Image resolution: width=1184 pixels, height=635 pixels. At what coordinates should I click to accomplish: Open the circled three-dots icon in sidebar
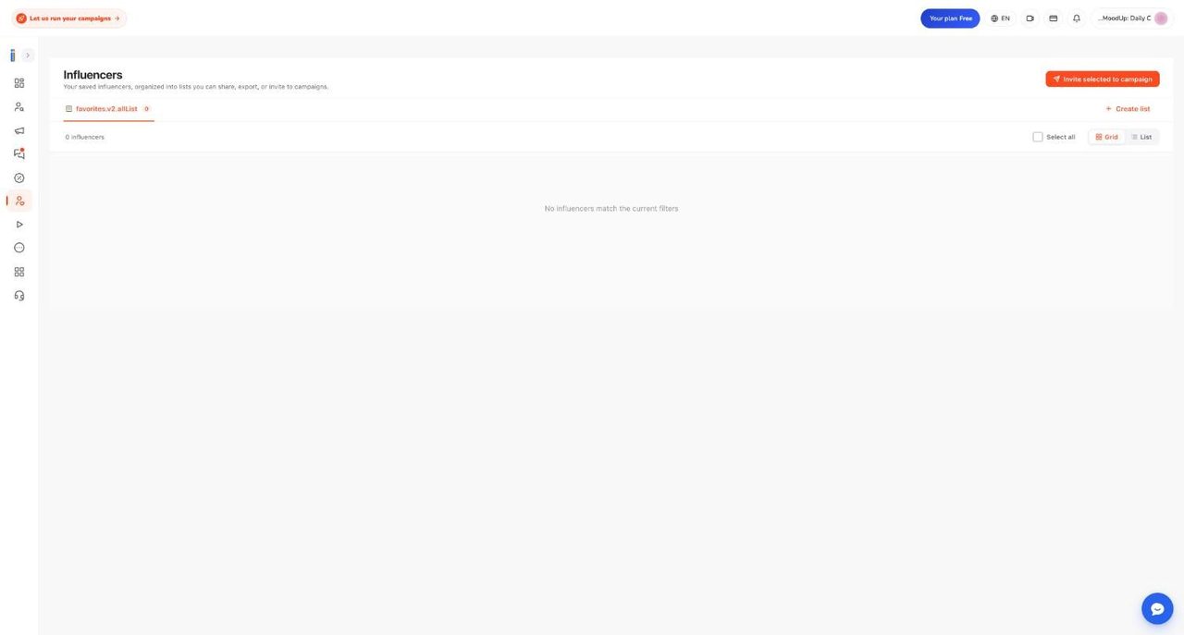tap(19, 248)
